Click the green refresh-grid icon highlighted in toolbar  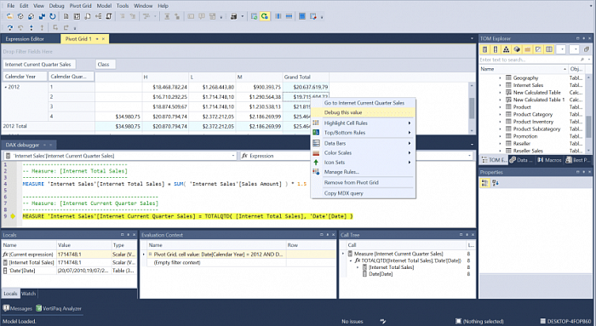coord(265,16)
